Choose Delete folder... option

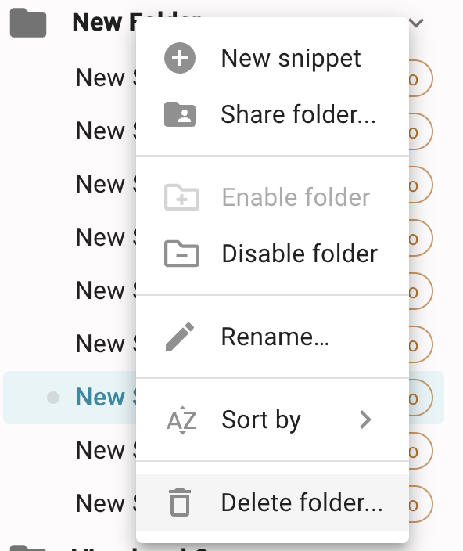point(272,502)
